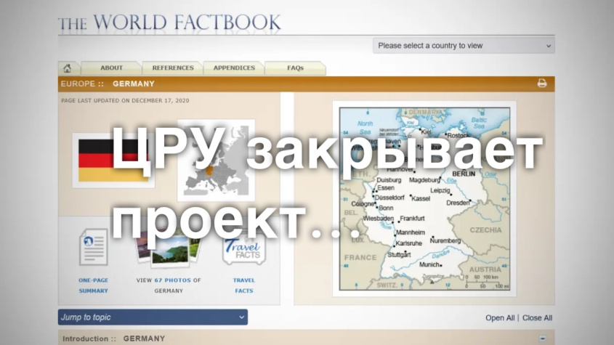Open the ONE-PAGE SUMMARY link
The width and height of the screenshot is (614, 345).
[93, 285]
